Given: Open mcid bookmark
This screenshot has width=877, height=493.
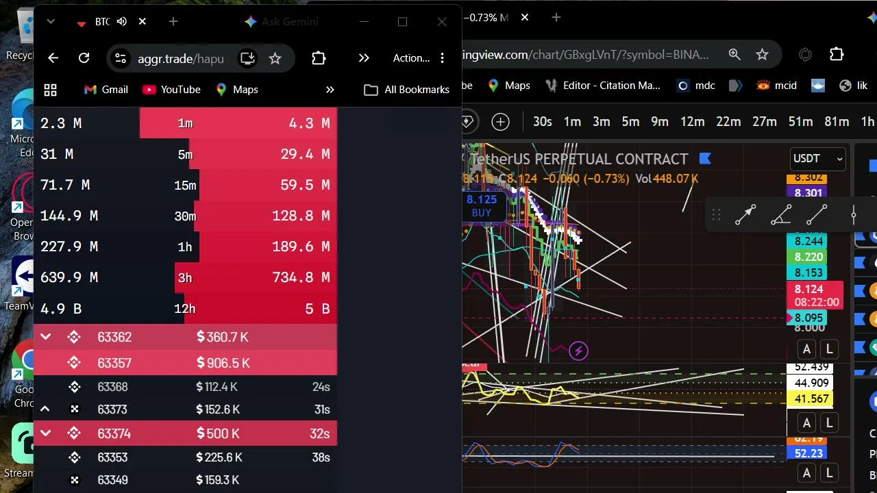Looking at the screenshot, I should pos(776,86).
